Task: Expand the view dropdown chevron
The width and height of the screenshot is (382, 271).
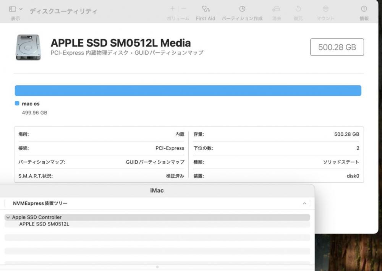Action: tap(21, 9)
